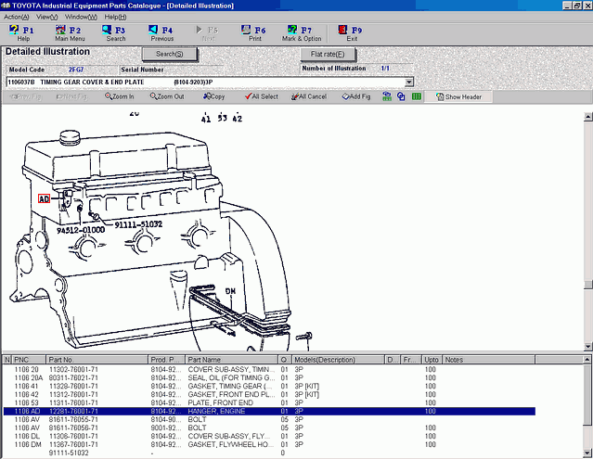
Task: Click the DM callout on the illustration
Action: pyautogui.click(x=230, y=291)
